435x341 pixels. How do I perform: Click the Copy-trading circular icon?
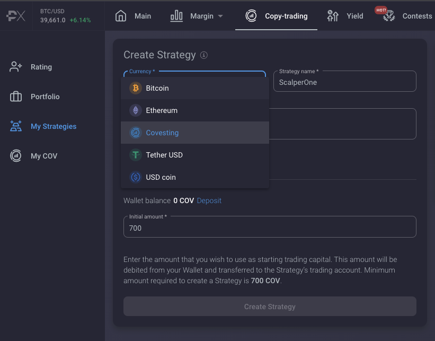[x=251, y=16]
